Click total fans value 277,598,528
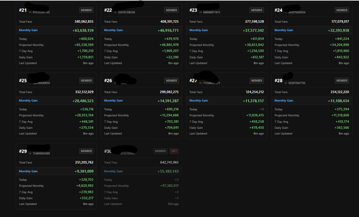This screenshot has height=217, width=359. pos(255,21)
